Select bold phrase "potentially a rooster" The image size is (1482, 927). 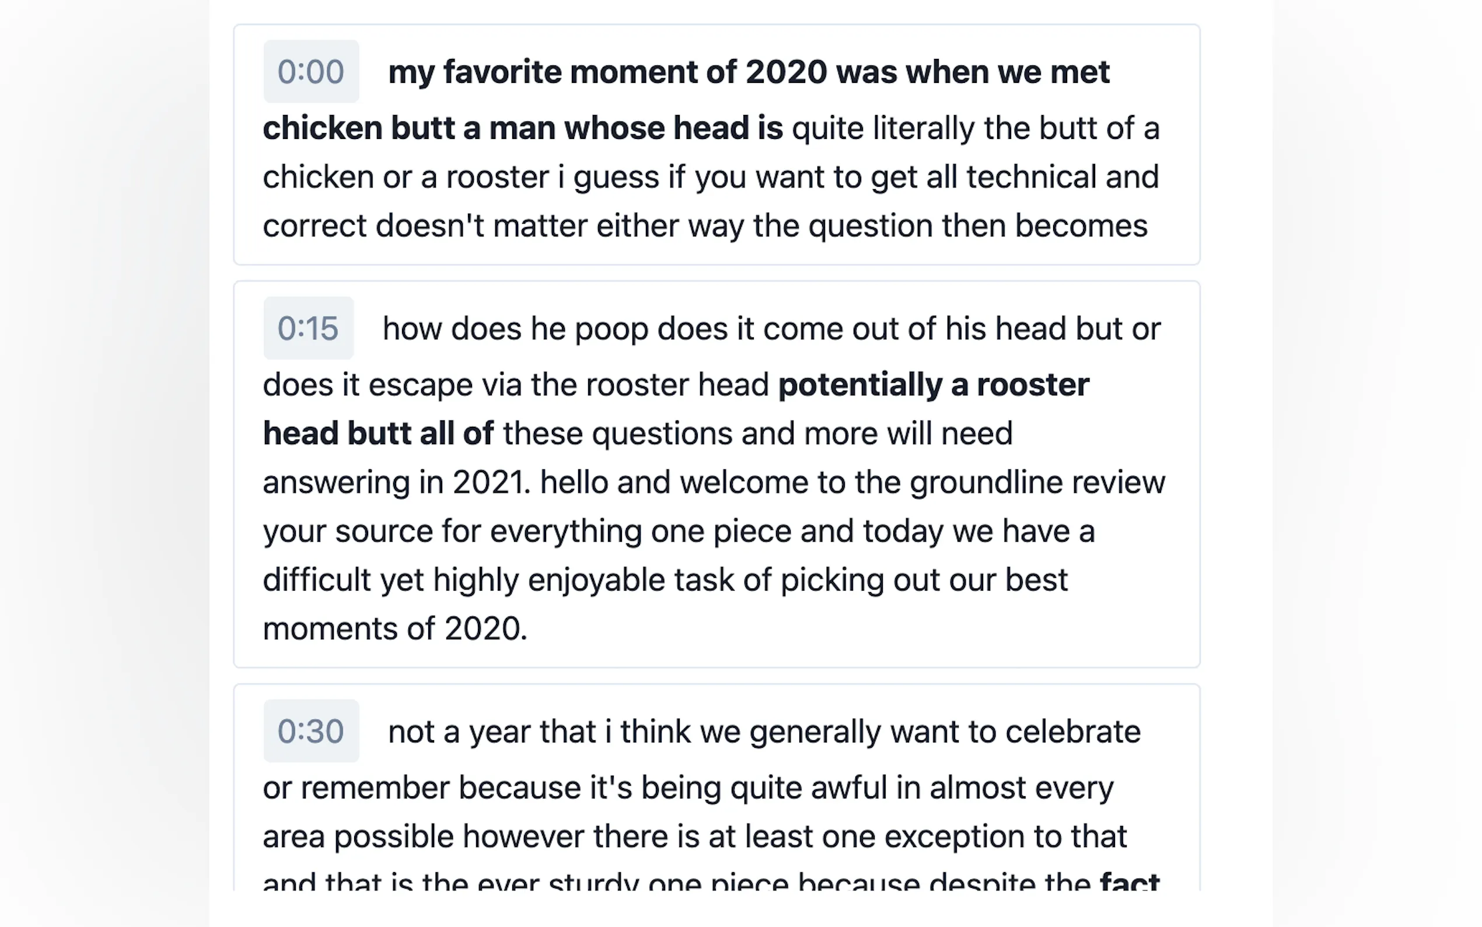933,385
